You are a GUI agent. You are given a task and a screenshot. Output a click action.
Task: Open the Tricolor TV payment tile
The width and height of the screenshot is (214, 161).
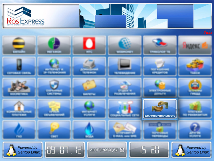[x=160, y=45]
